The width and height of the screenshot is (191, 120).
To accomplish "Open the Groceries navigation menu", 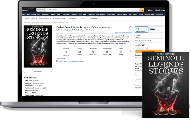I will pos(91,15).
